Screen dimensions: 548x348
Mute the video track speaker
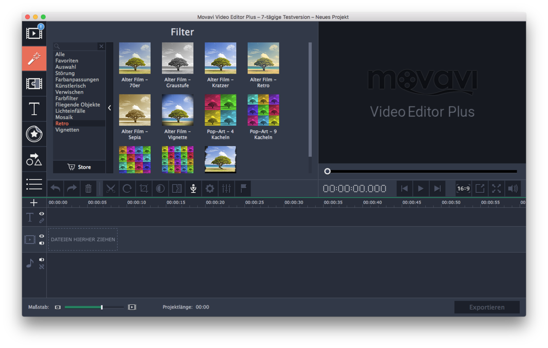[x=42, y=243]
